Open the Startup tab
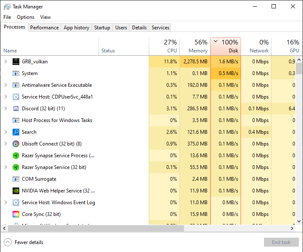The image size is (303, 252). coord(102,28)
